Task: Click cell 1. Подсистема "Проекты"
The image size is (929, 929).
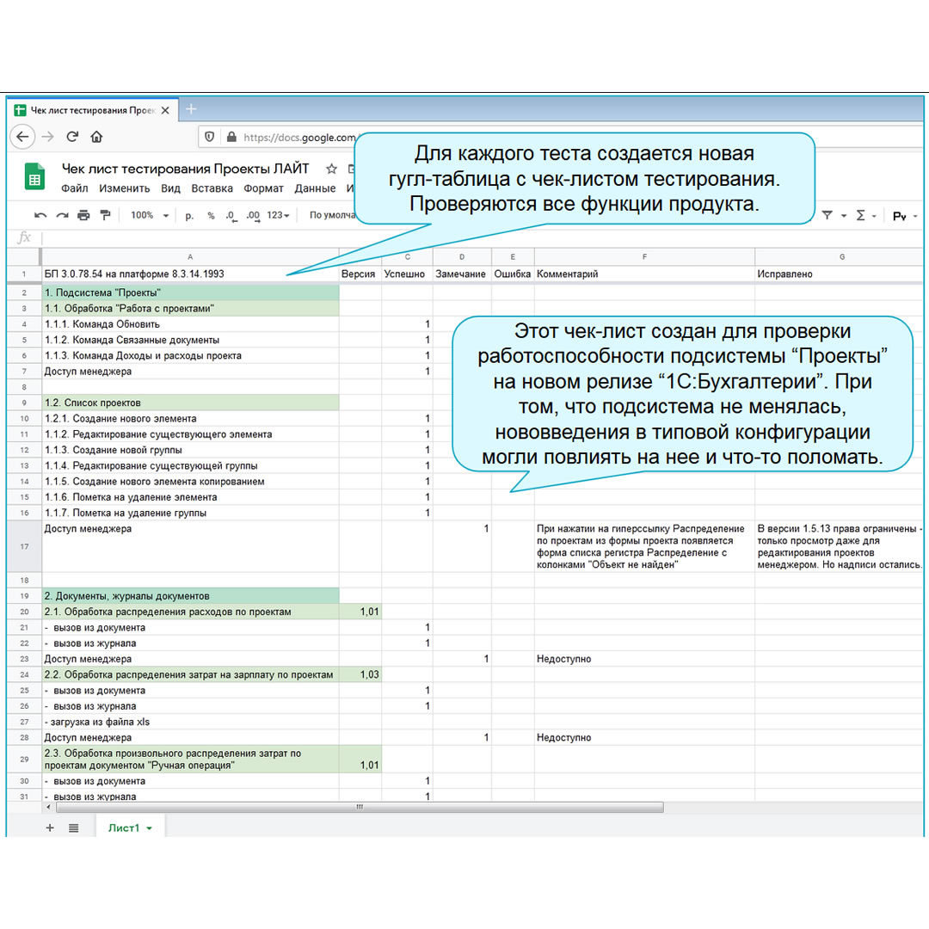Action: coord(190,292)
